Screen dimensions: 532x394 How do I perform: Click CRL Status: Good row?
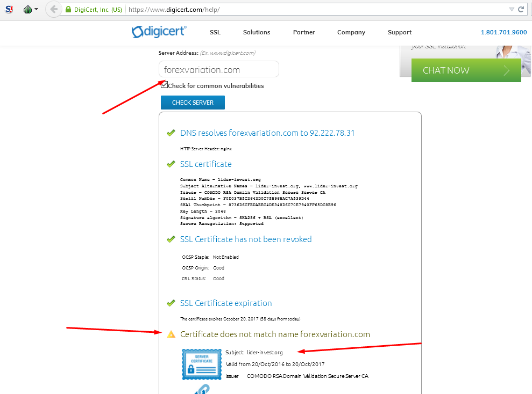(x=203, y=279)
